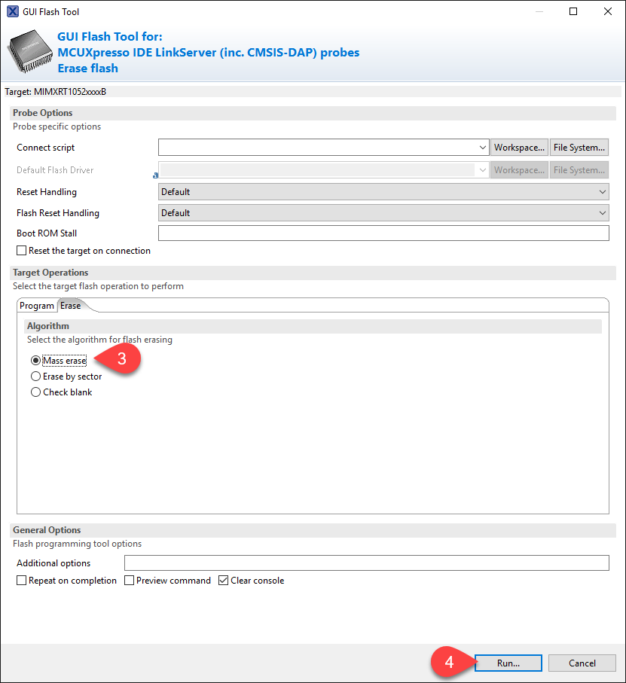Select the Mass erase radio button
Image resolution: width=626 pixels, height=683 pixels.
point(35,361)
